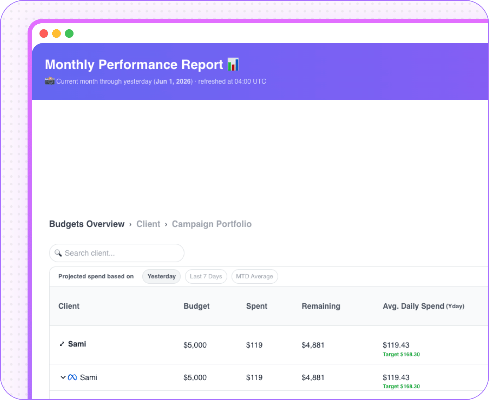The width and height of the screenshot is (489, 400).
Task: Sort by the Remaining column header
Action: point(321,306)
